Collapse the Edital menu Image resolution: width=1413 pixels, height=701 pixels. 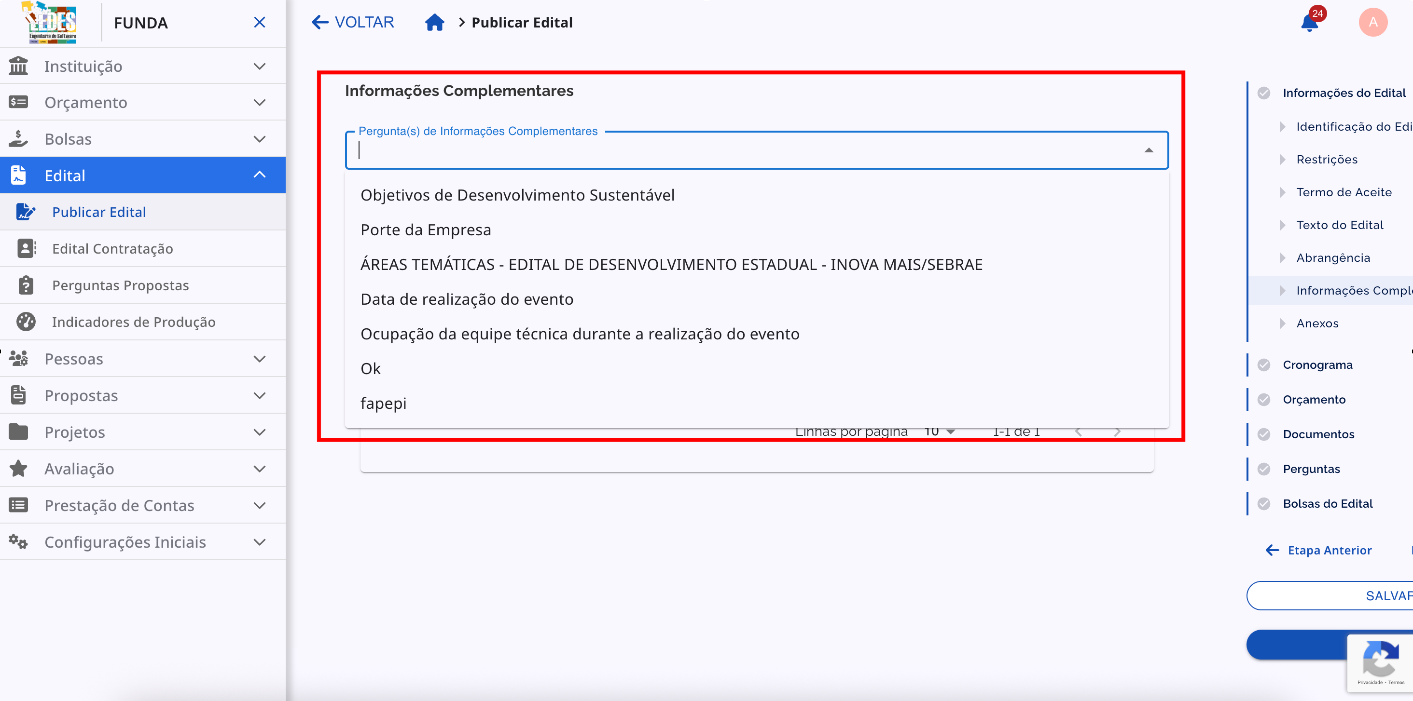260,175
